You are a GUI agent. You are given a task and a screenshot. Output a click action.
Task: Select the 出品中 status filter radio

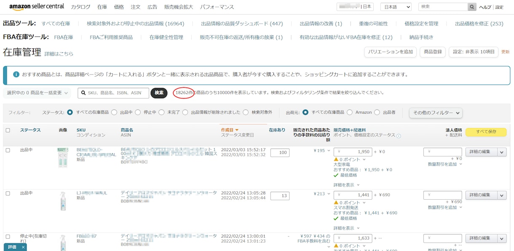(x=114, y=112)
